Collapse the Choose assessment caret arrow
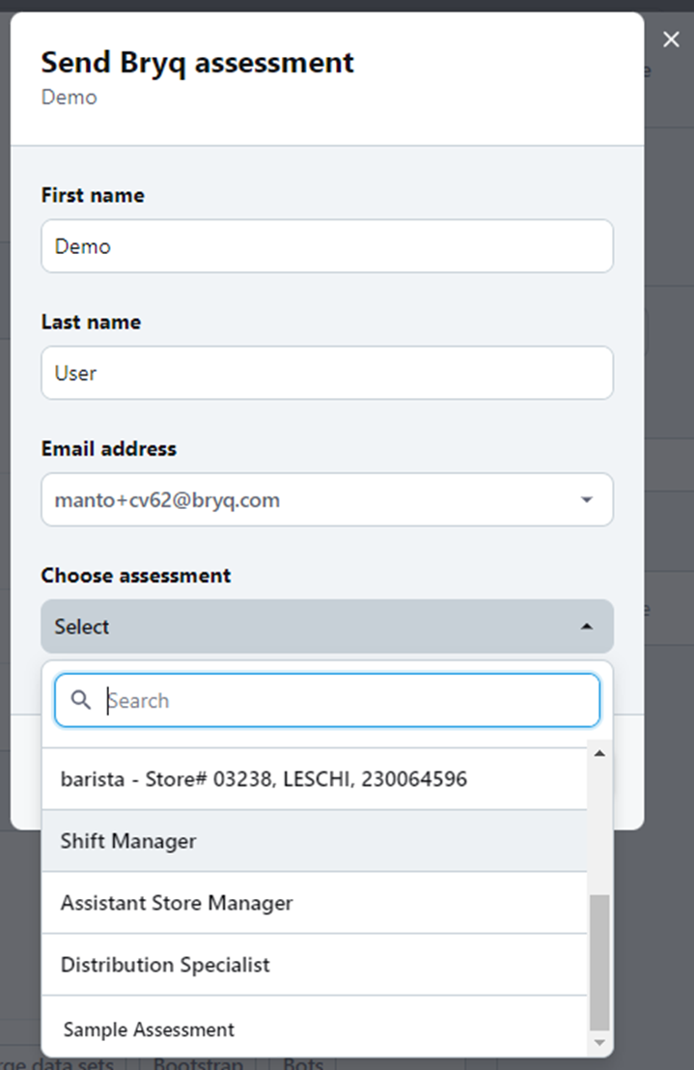694x1070 pixels. pos(586,627)
